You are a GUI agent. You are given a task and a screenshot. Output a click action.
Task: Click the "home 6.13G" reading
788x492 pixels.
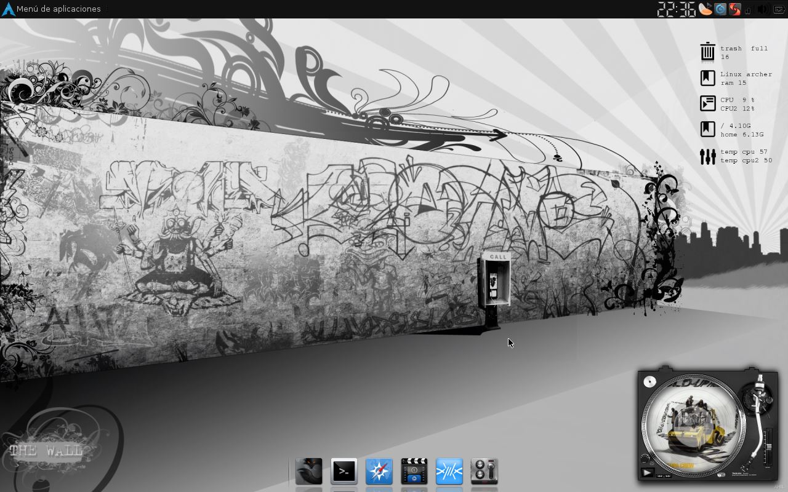click(x=742, y=135)
